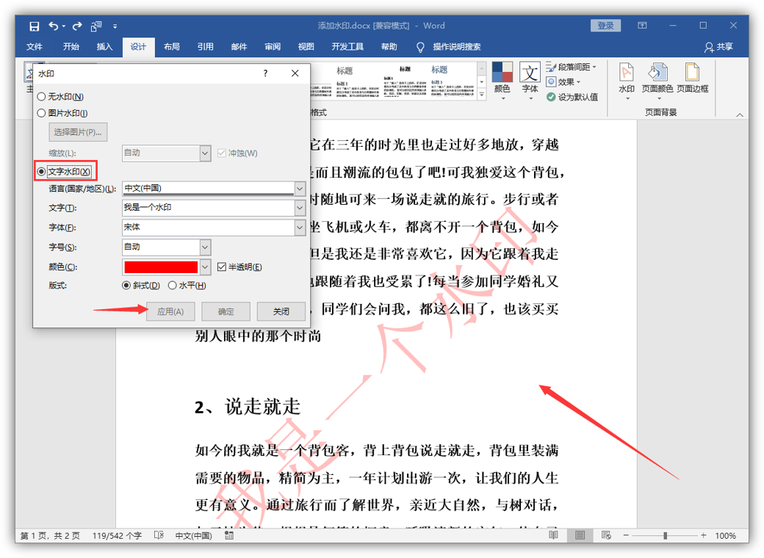Open the Customize Quick Access Toolbar arrow

point(115,26)
